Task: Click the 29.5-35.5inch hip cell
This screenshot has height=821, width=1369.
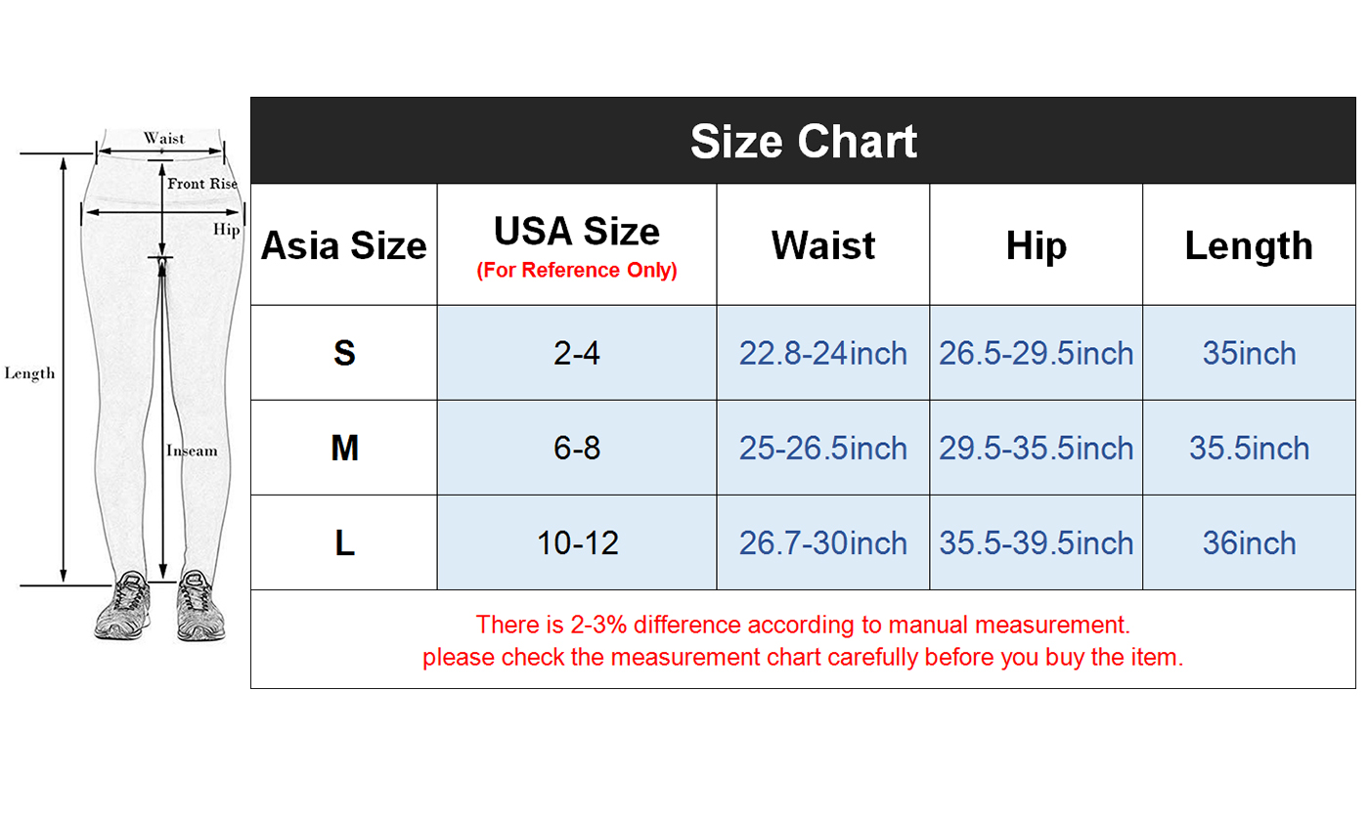Action: (x=1036, y=449)
